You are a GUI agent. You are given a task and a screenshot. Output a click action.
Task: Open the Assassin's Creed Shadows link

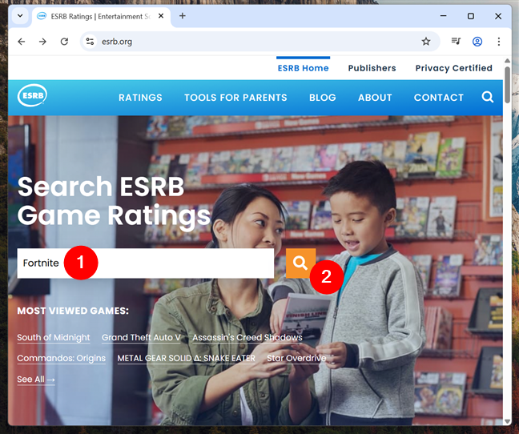pyautogui.click(x=247, y=337)
